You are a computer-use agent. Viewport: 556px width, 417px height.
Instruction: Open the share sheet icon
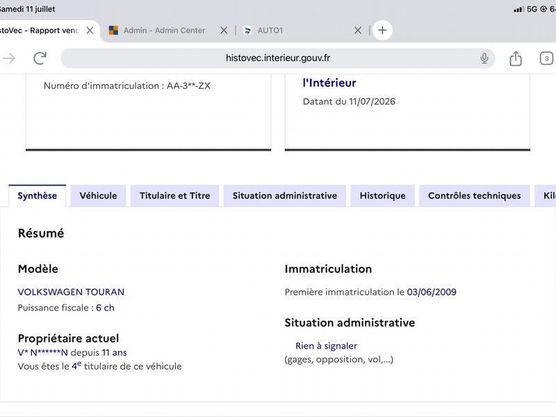(516, 58)
